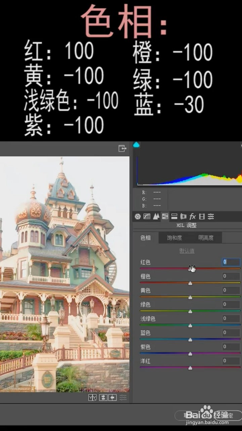Focus the 绿色 value input field
Image resolution: width=242 pixels, height=431 pixels.
tap(231, 304)
